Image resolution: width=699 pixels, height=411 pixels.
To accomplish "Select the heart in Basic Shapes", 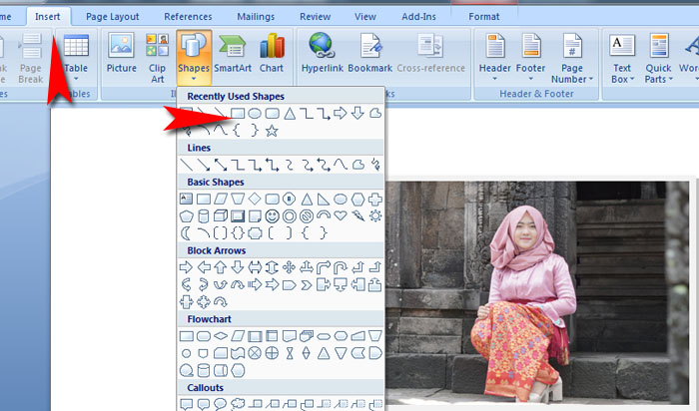I will point(341,215).
